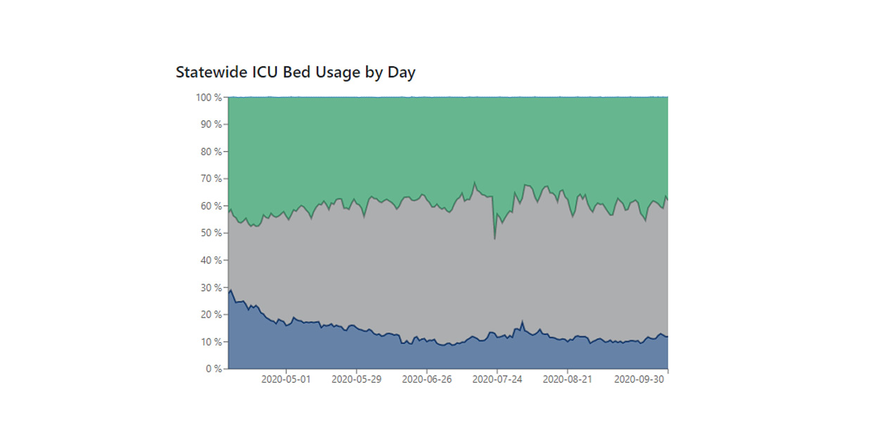Click the 2020-06-26 date label
This screenshot has width=880, height=439.
click(426, 379)
